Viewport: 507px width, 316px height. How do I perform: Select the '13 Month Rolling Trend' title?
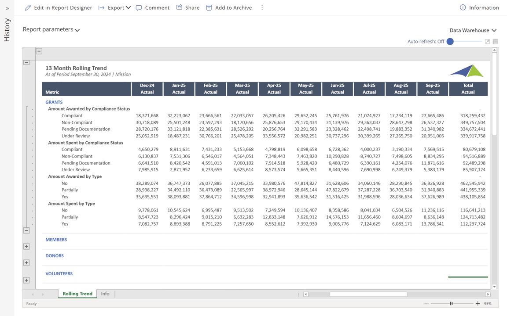(x=76, y=68)
